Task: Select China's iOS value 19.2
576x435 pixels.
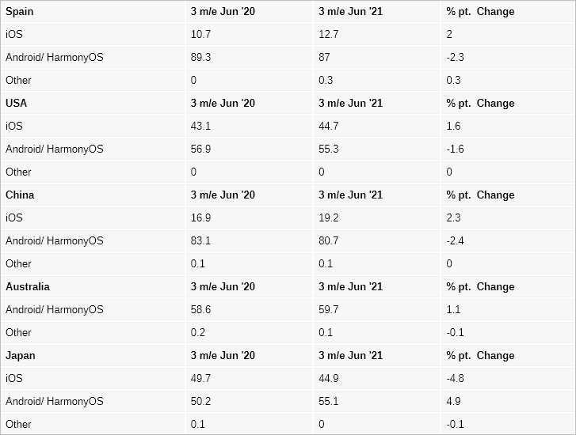Action: pos(328,218)
